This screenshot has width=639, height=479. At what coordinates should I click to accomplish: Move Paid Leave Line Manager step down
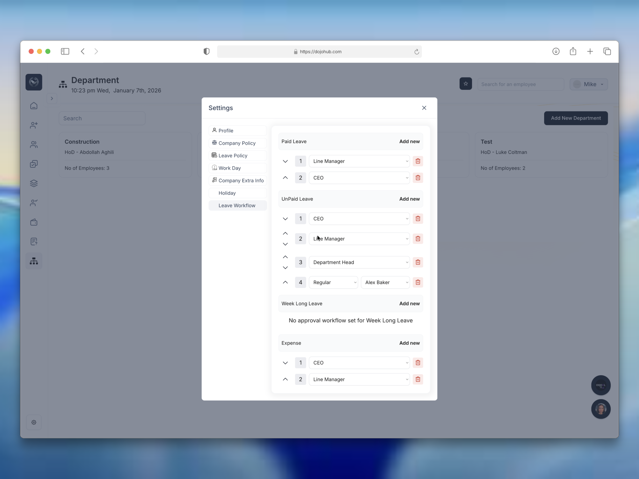(285, 161)
